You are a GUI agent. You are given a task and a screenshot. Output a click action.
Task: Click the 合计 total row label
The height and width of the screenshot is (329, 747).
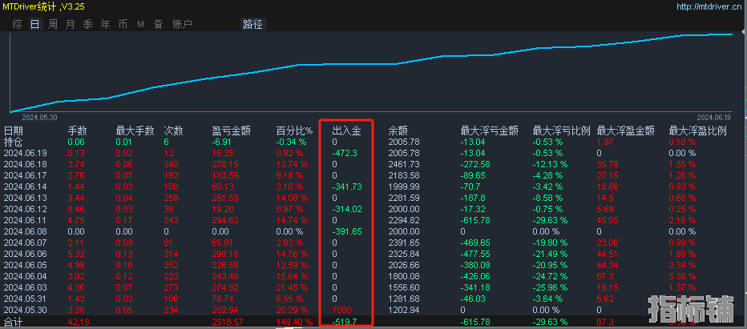pyautogui.click(x=14, y=321)
